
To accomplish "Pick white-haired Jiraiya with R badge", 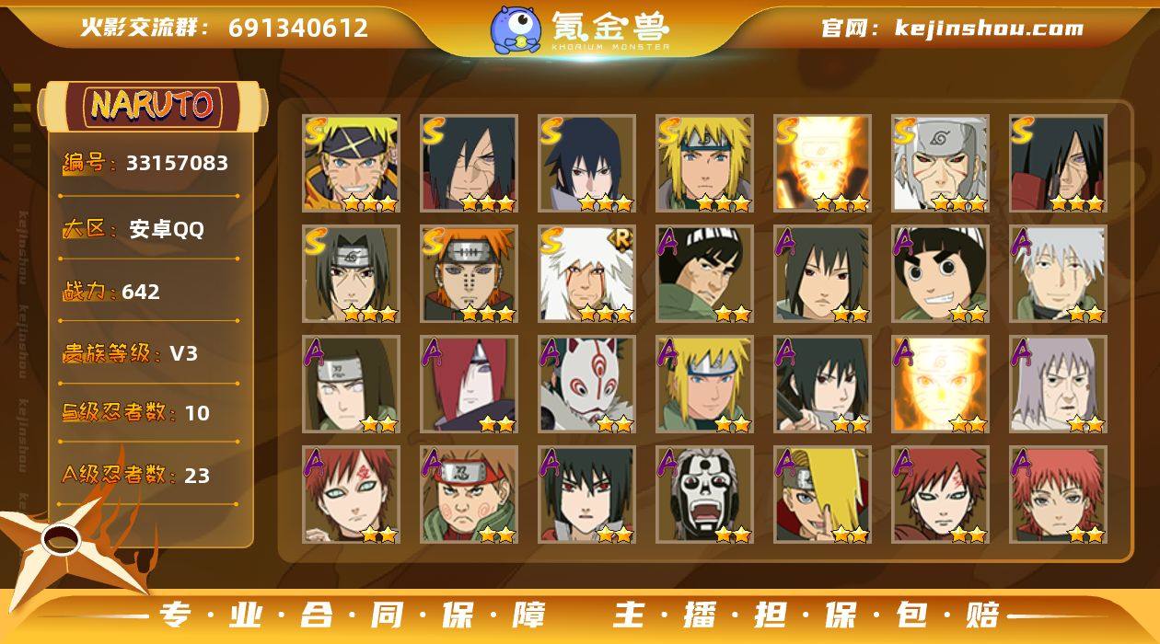I will click(586, 274).
